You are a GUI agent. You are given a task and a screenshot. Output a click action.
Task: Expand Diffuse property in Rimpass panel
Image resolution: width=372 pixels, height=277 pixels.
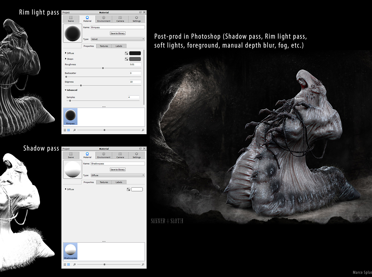coord(66,53)
